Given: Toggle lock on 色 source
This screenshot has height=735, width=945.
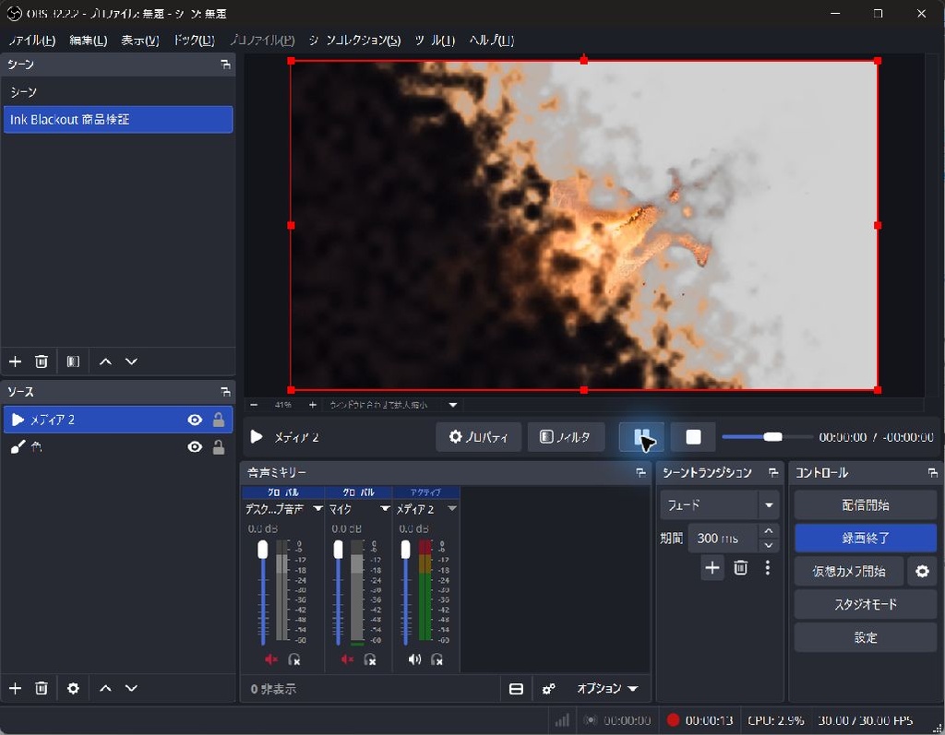Looking at the screenshot, I should (219, 447).
